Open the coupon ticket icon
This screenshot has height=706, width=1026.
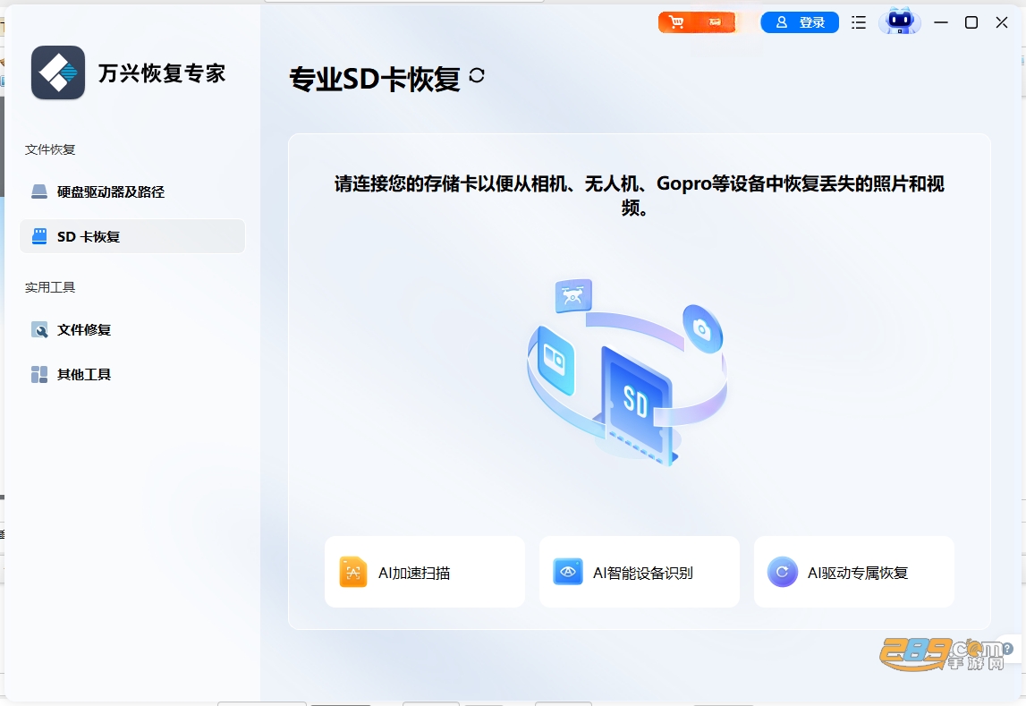pos(716,23)
